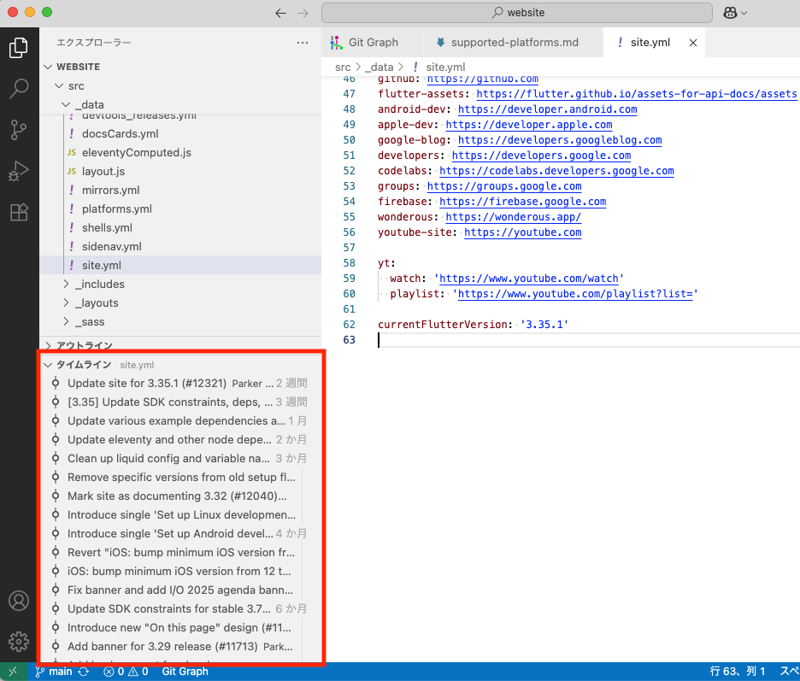Image resolution: width=800 pixels, height=681 pixels.
Task: Open the Copilot icon in title bar
Action: point(730,13)
